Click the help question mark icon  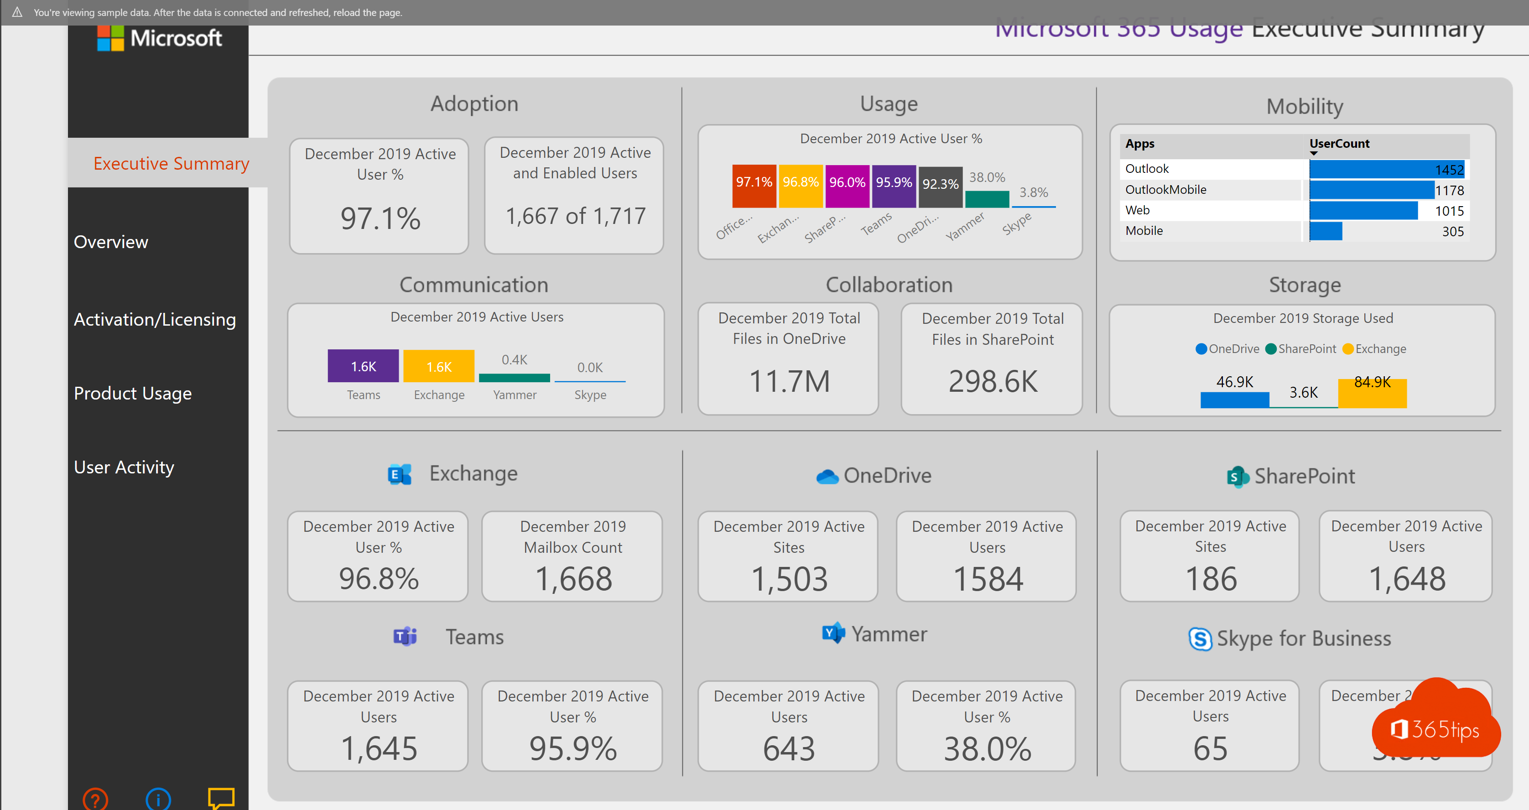click(x=95, y=799)
